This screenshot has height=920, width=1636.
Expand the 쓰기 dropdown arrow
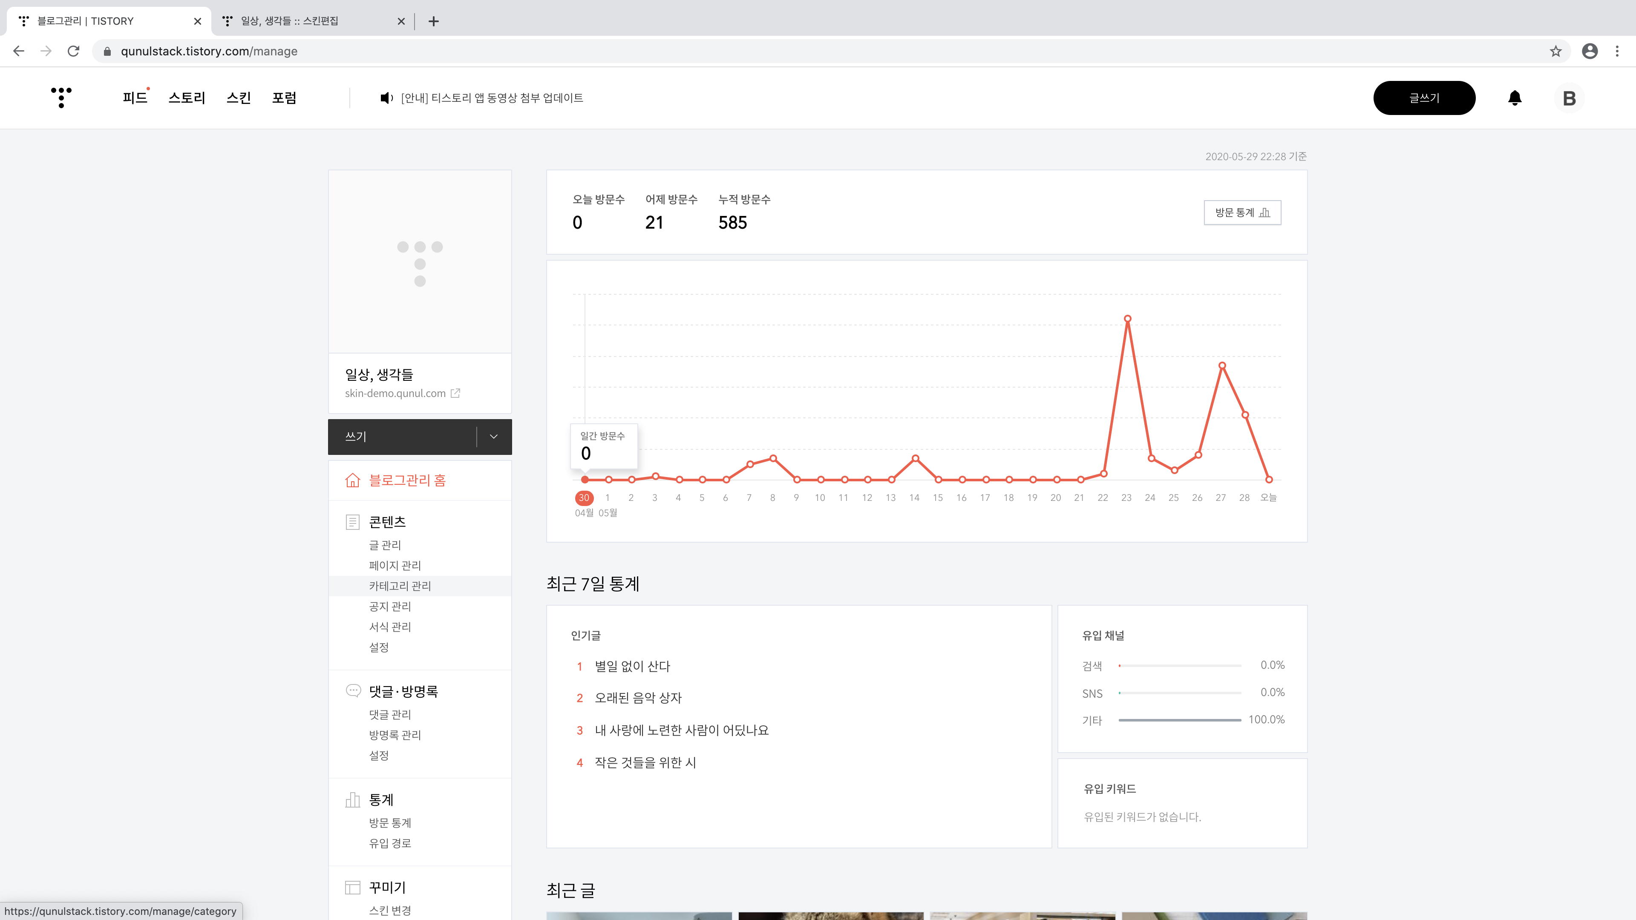493,437
